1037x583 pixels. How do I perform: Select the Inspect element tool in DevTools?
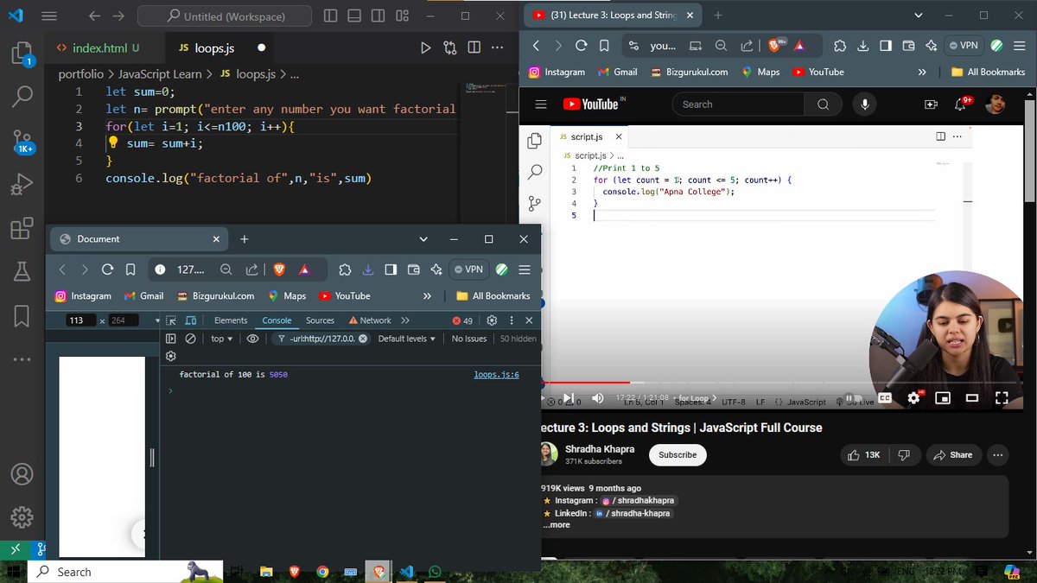pos(172,320)
